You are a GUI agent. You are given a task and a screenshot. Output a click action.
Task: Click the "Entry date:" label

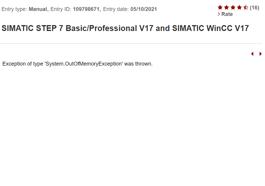[116, 9]
